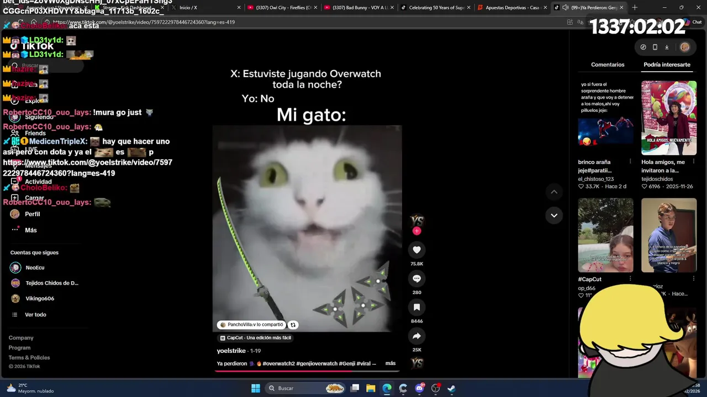Click the Edge Chat button in toolbar
Viewport: 707px width, 397px height.
tap(693, 22)
